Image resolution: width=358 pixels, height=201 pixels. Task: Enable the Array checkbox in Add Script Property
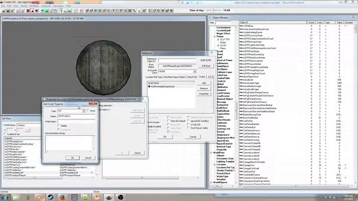88,111
